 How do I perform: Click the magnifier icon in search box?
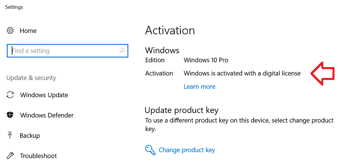[x=122, y=51]
